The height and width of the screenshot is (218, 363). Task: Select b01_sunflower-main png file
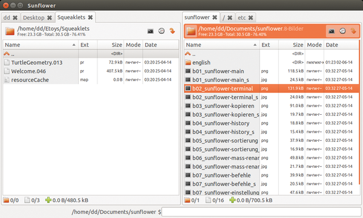point(271,71)
